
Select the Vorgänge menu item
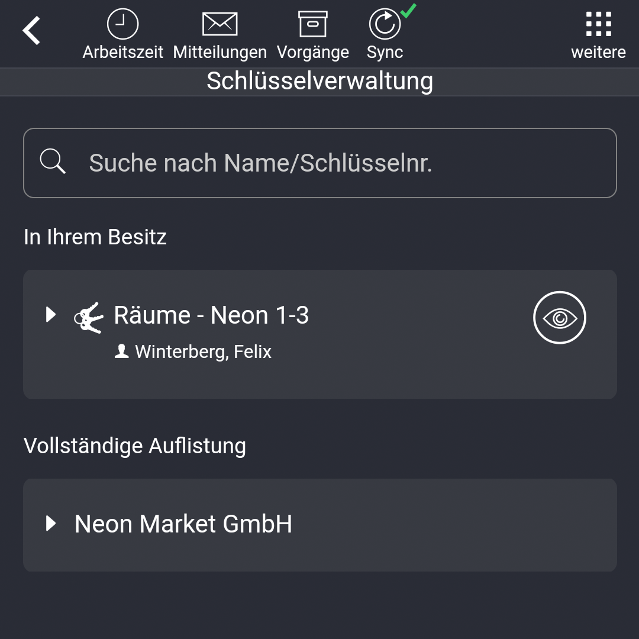pos(313,52)
